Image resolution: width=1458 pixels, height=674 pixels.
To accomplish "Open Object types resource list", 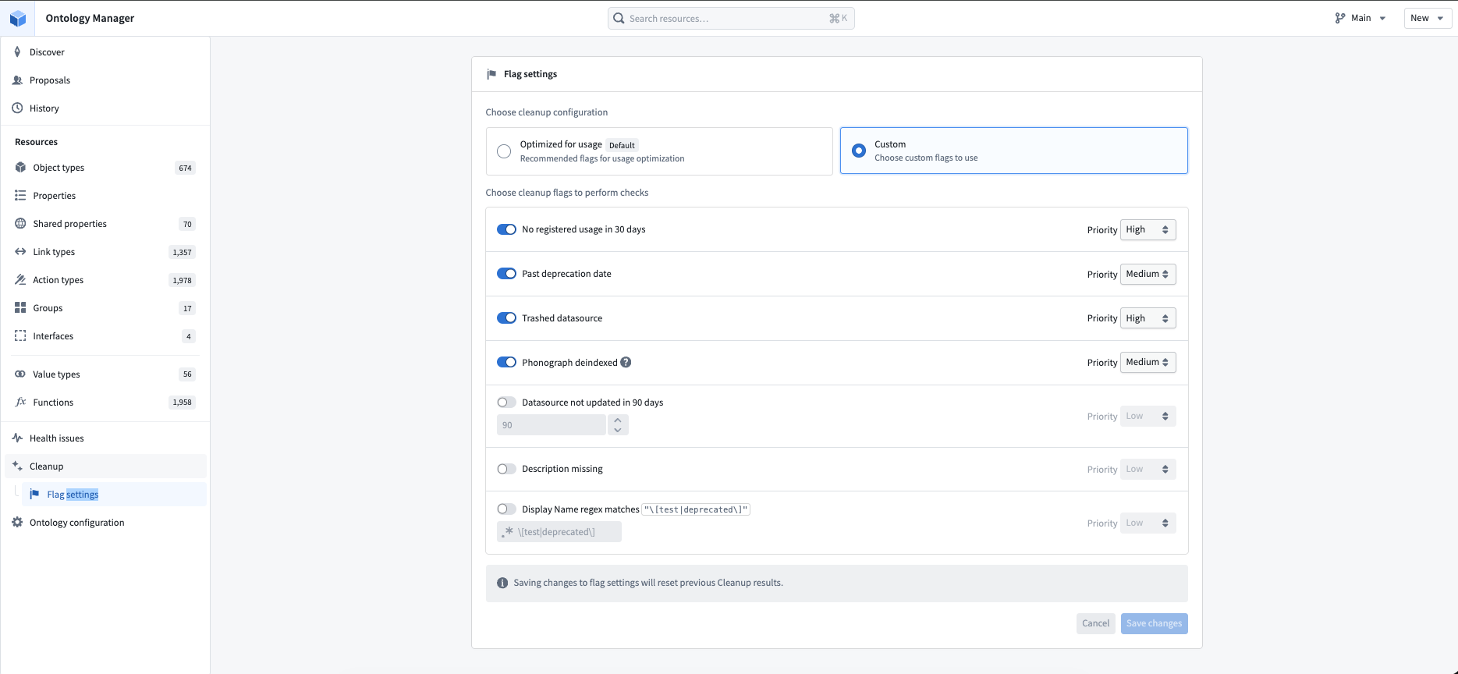I will (x=105, y=168).
